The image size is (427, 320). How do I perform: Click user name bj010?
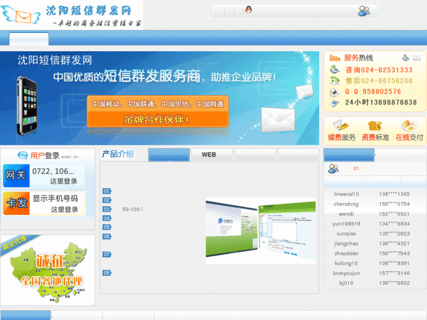(346, 283)
